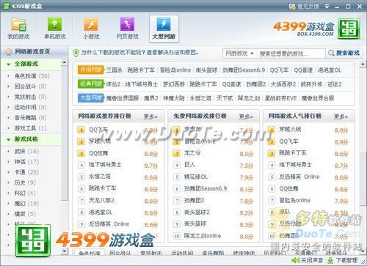This screenshot has width=367, height=266.
Task: Select 回合战斗 (8) category
Action: pos(30,86)
